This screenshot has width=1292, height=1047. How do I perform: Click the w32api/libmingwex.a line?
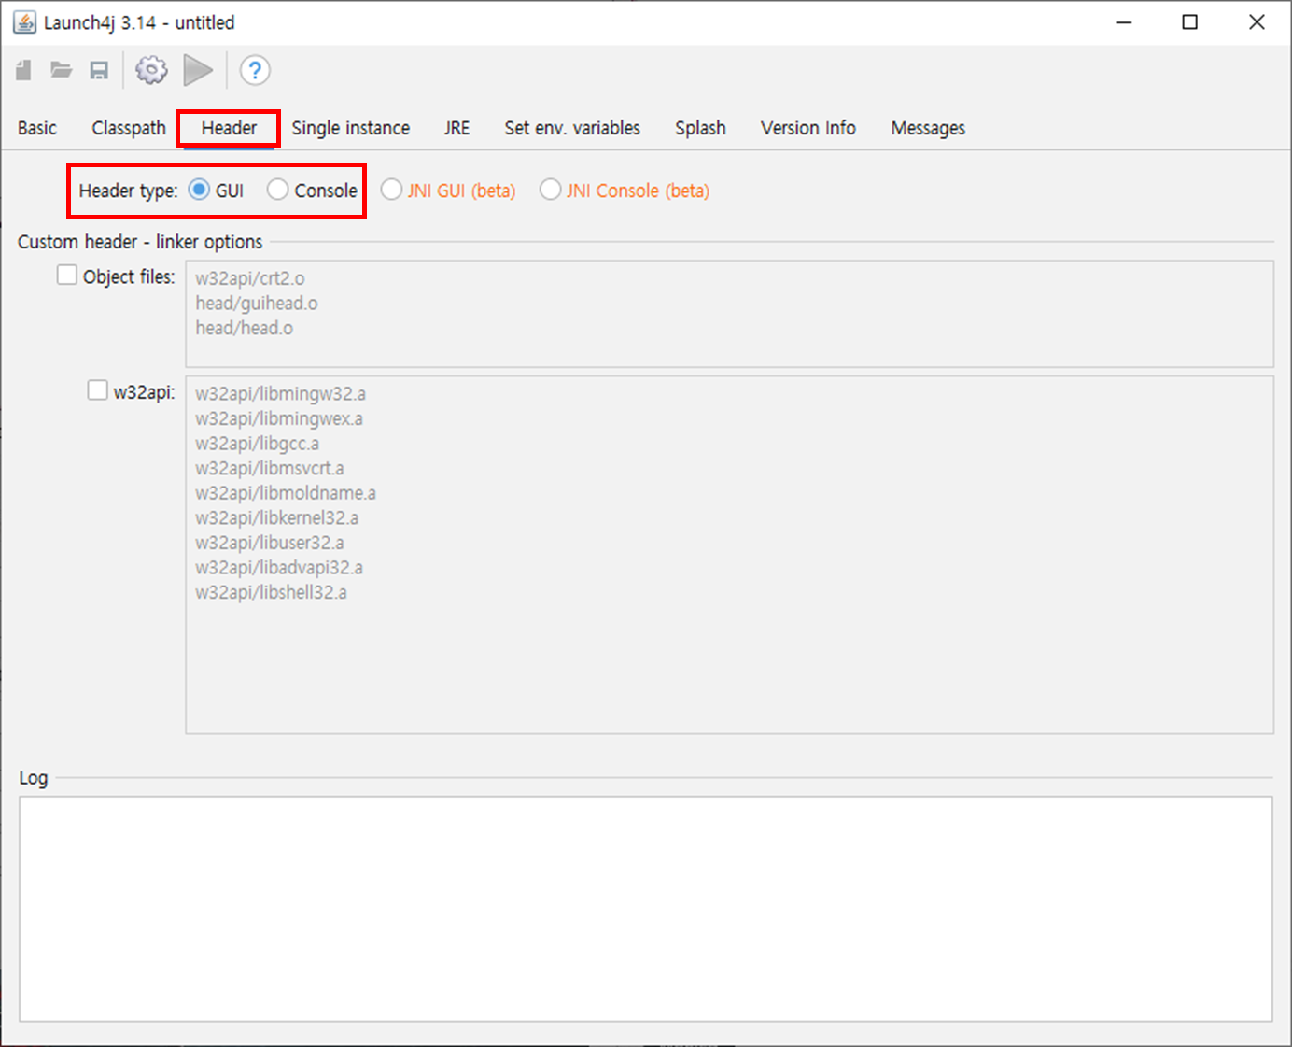click(279, 418)
